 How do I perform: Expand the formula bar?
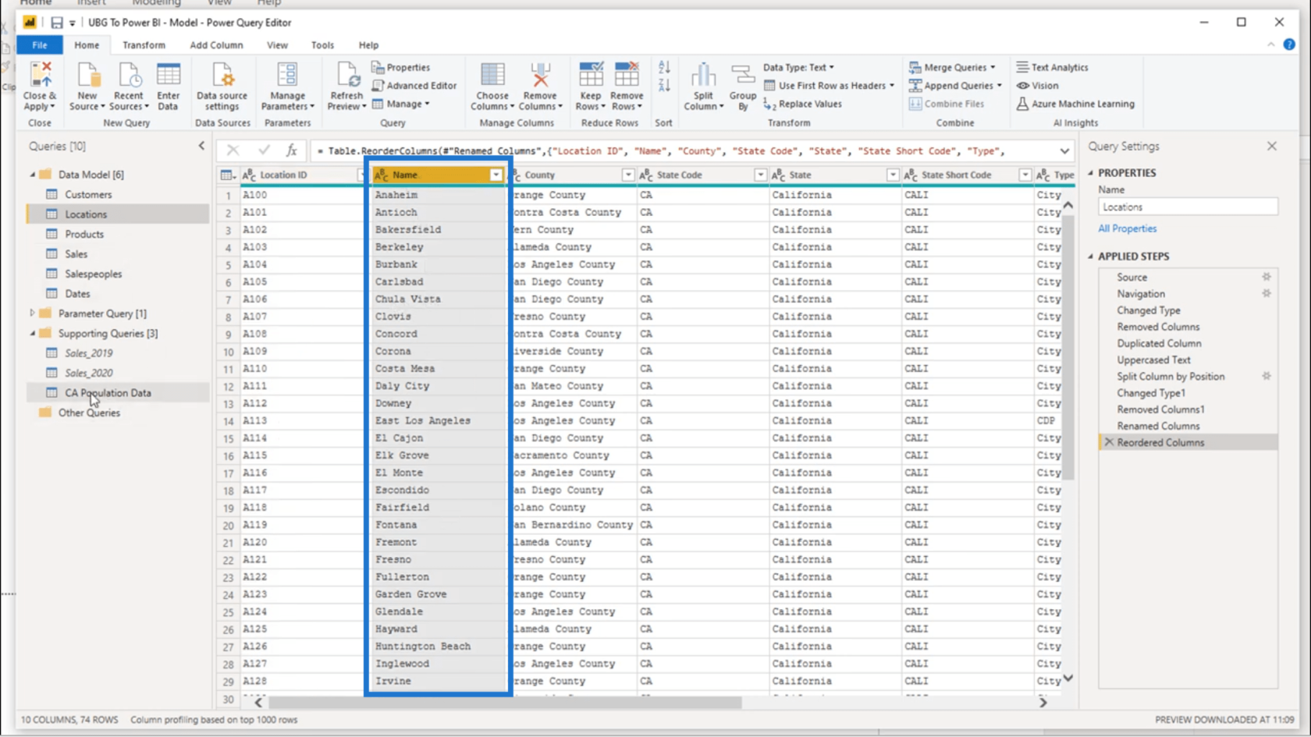pyautogui.click(x=1064, y=151)
